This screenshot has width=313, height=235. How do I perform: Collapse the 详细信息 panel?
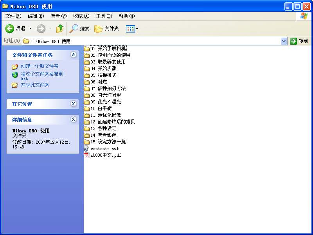pos(74,119)
